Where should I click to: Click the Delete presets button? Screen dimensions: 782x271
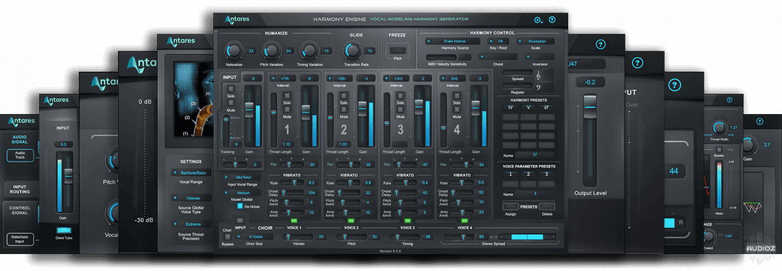point(545,205)
